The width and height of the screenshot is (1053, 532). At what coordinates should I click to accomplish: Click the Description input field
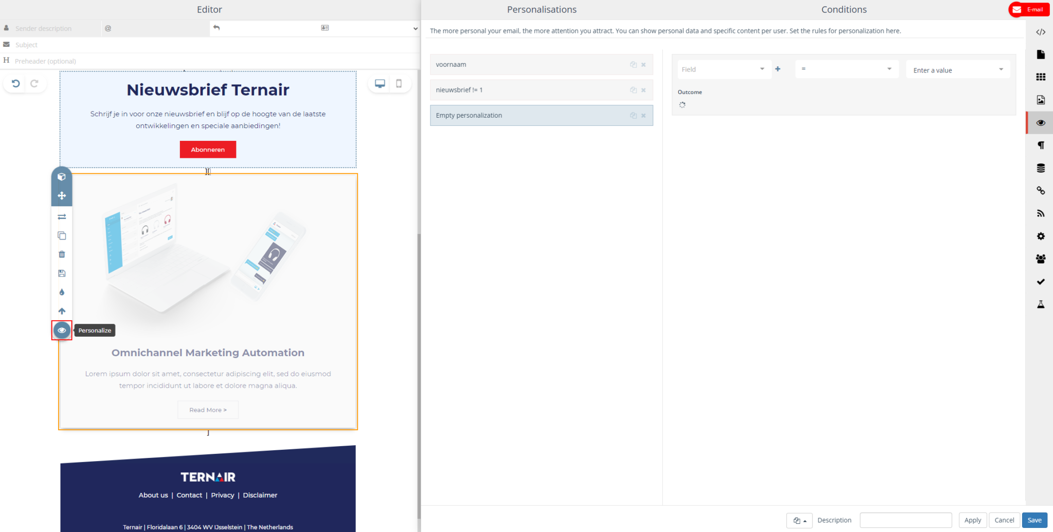tap(906, 521)
